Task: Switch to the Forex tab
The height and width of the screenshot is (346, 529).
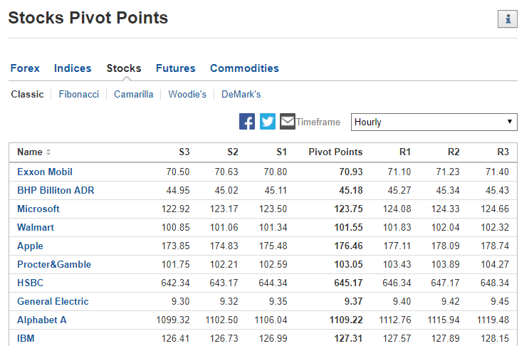Action: [25, 68]
